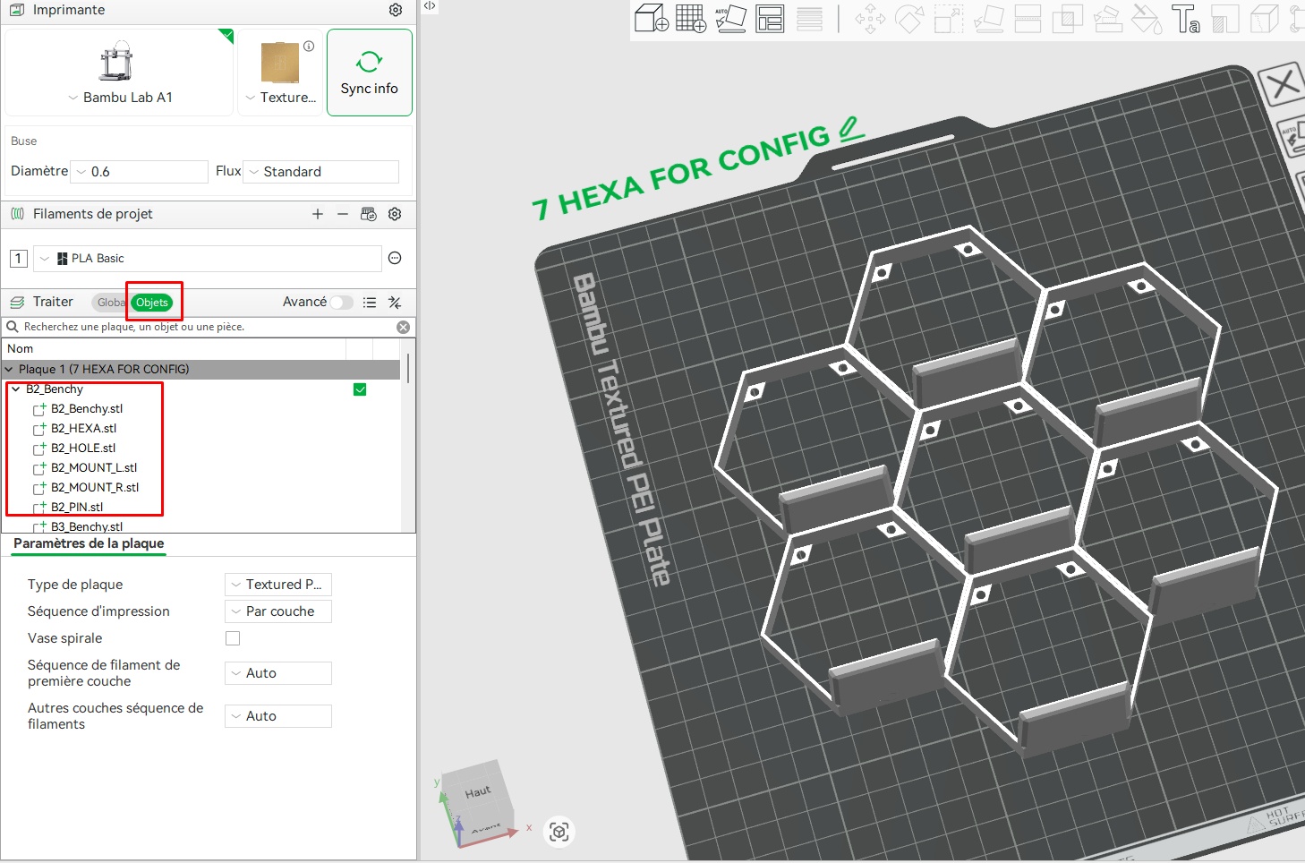The height and width of the screenshot is (863, 1305).
Task: Select the Support painting tool icon
Action: 1107,19
